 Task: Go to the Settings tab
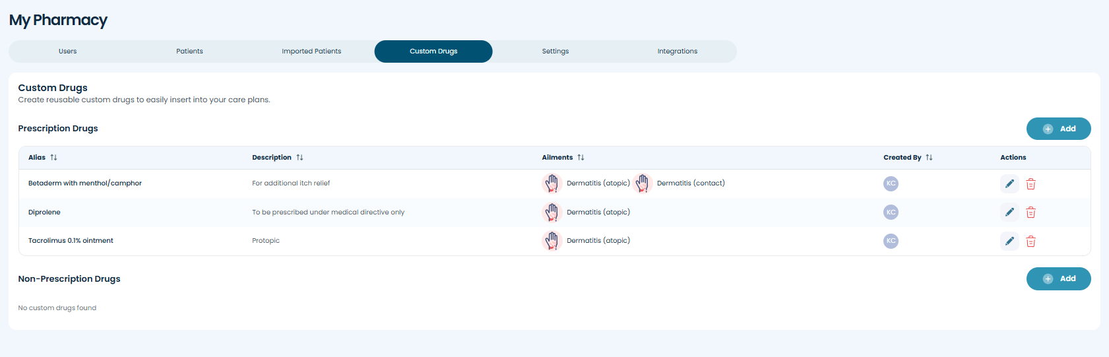(555, 51)
